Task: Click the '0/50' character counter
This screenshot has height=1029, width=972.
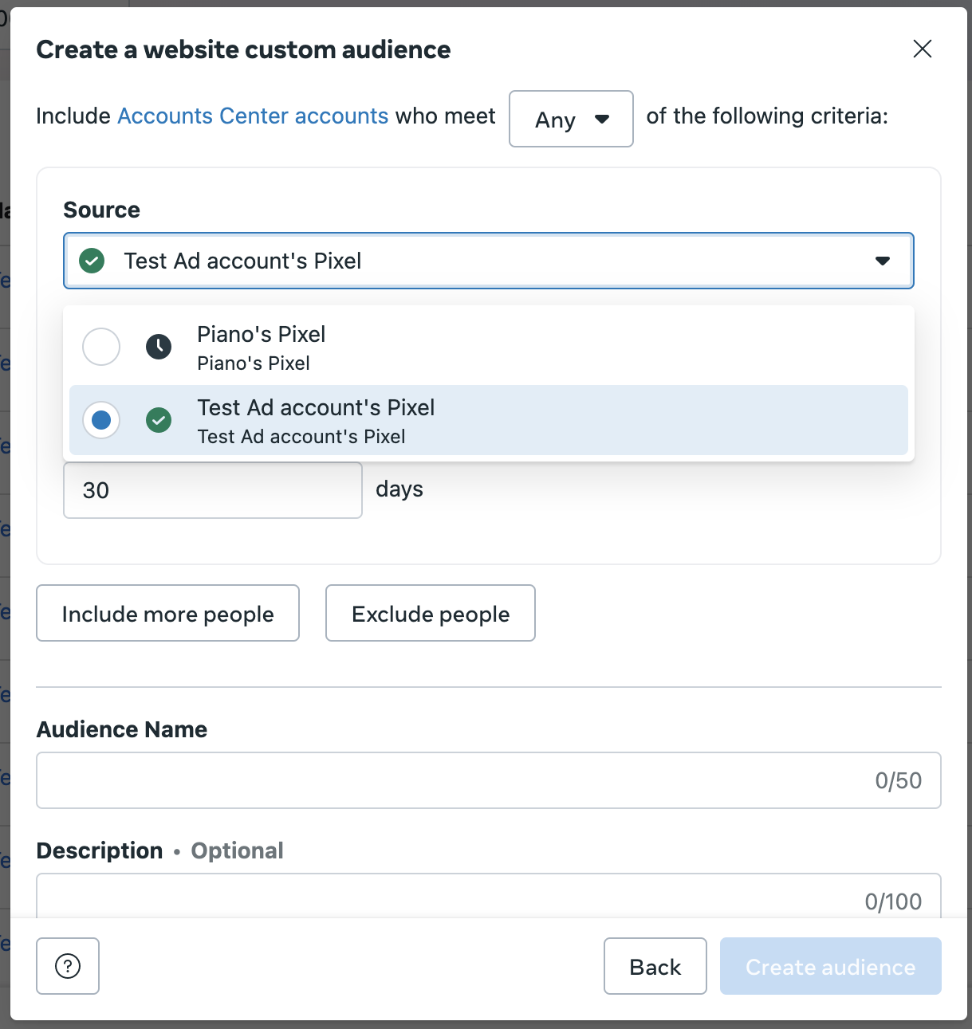Action: coord(899,780)
